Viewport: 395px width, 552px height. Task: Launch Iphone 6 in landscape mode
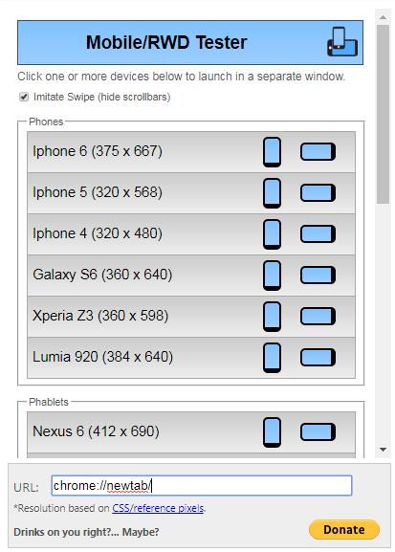pyautogui.click(x=318, y=152)
